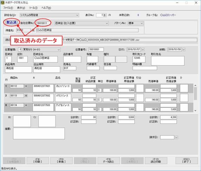Expand the 設定名 dropdown

(77, 15)
